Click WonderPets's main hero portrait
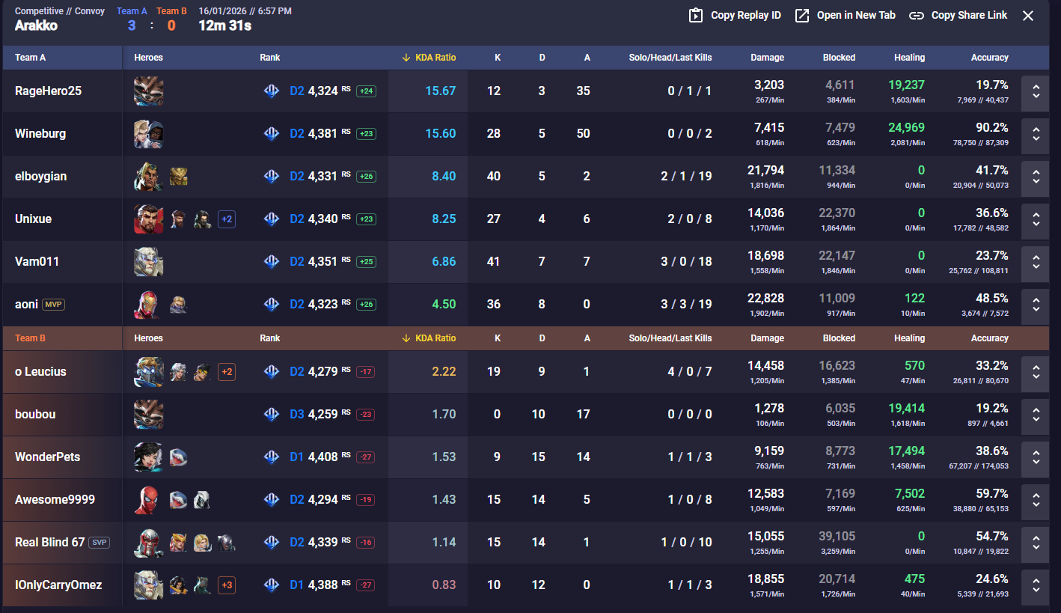The image size is (1061, 613). (x=149, y=457)
